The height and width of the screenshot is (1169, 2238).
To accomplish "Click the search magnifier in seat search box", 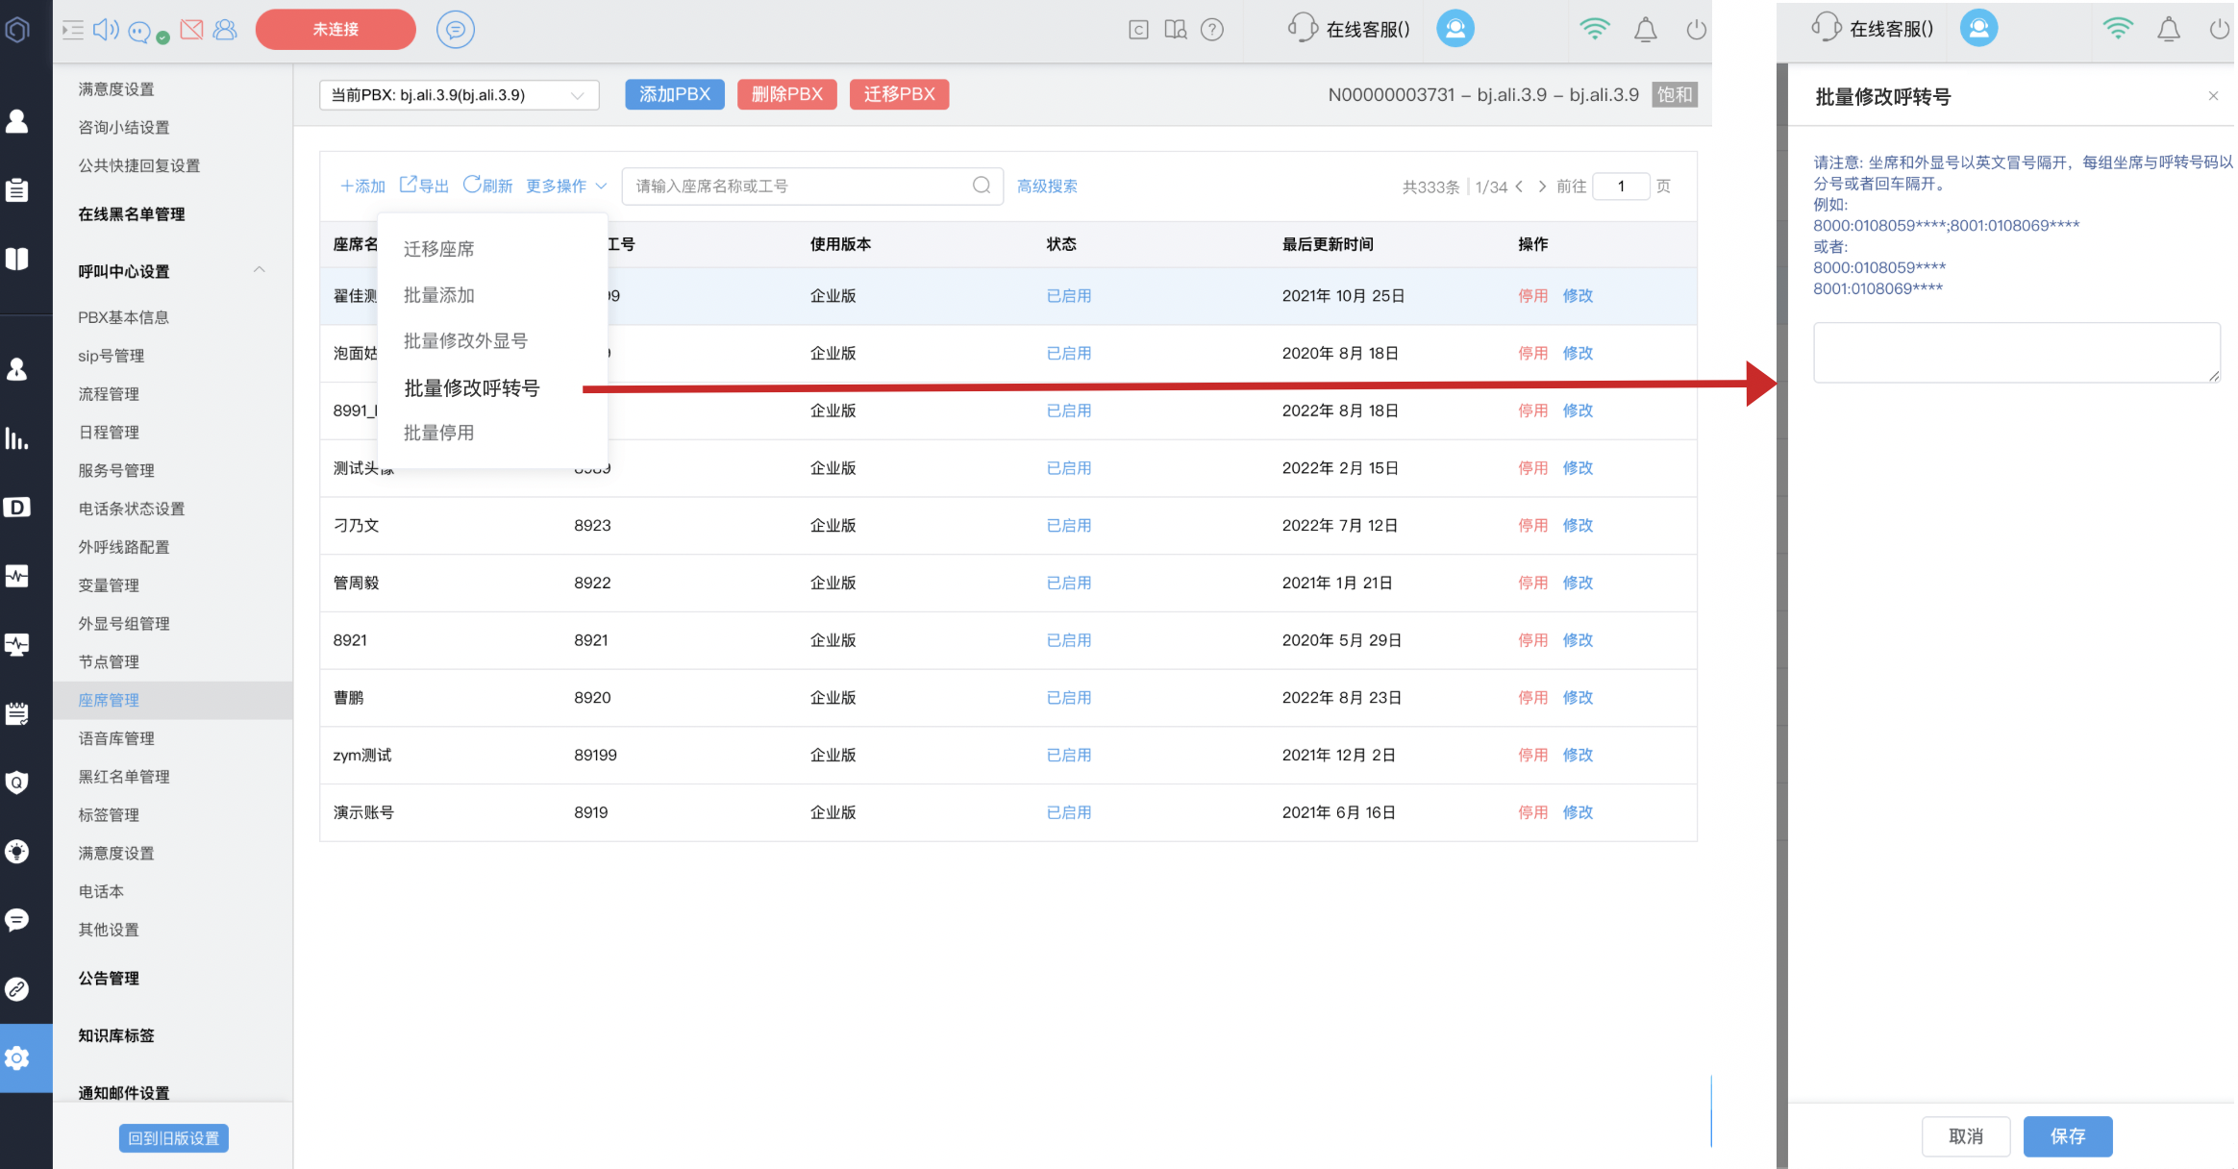I will (981, 186).
